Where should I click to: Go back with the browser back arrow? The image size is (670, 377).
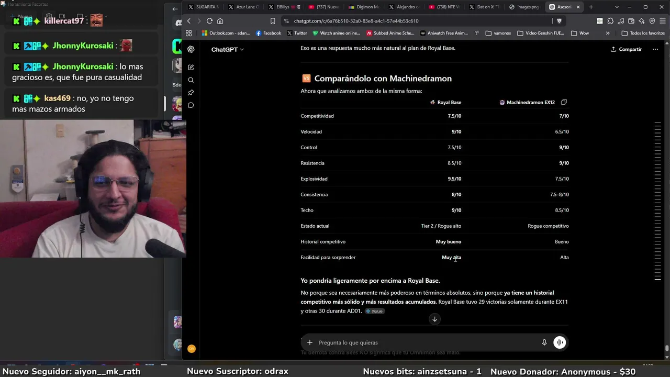(189, 21)
